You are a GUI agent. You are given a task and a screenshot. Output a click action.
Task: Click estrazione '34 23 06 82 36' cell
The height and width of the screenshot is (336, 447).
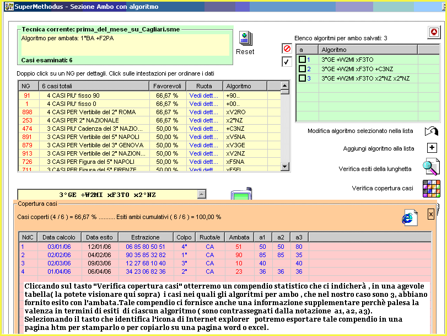tap(146, 271)
